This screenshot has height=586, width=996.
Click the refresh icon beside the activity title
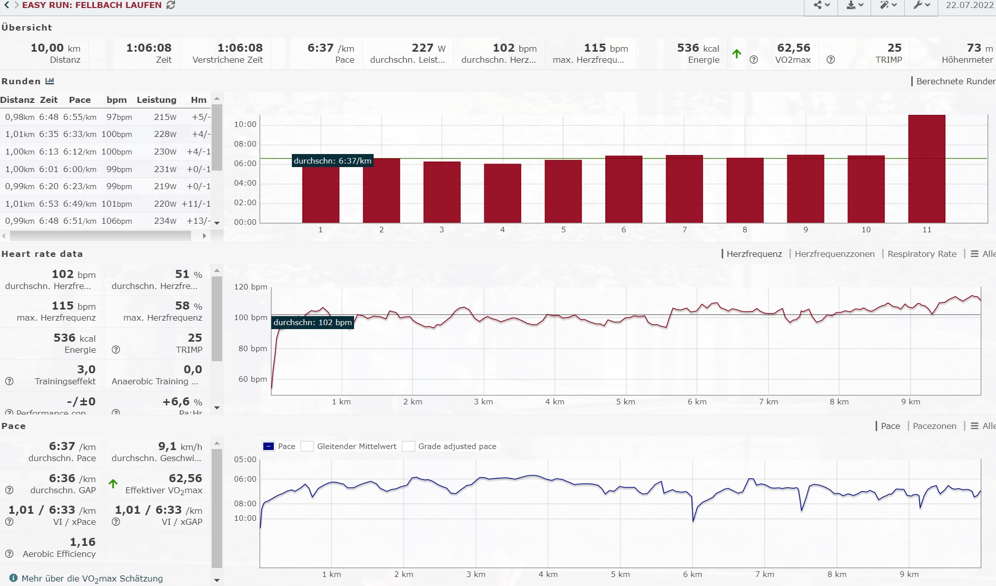[x=171, y=5]
